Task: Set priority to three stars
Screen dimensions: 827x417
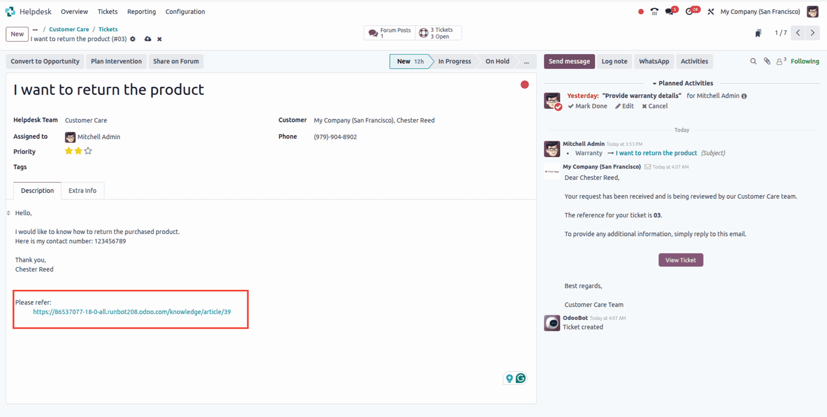Action: 88,151
